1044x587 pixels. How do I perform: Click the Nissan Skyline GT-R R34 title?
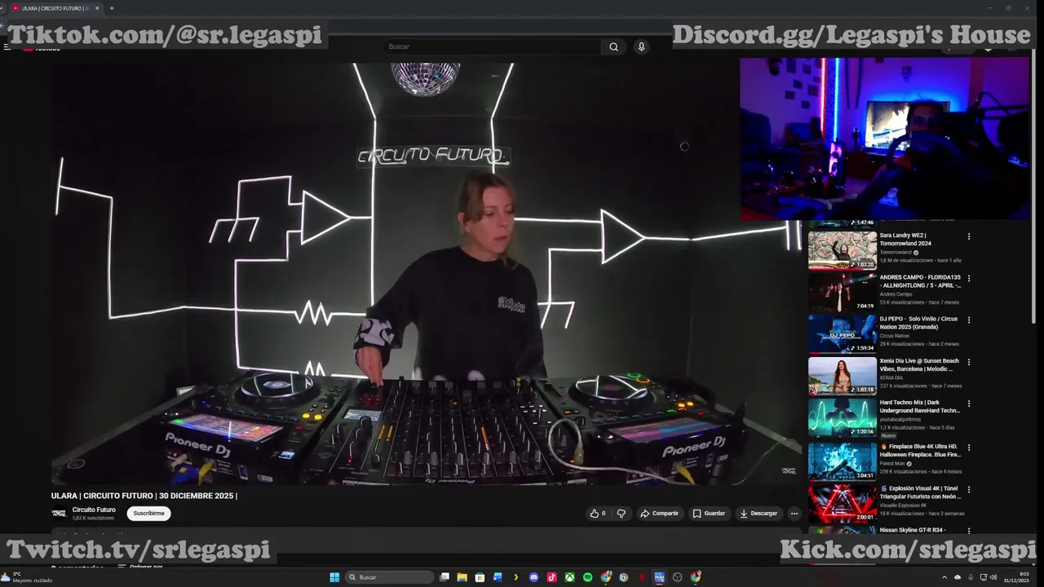click(x=912, y=530)
